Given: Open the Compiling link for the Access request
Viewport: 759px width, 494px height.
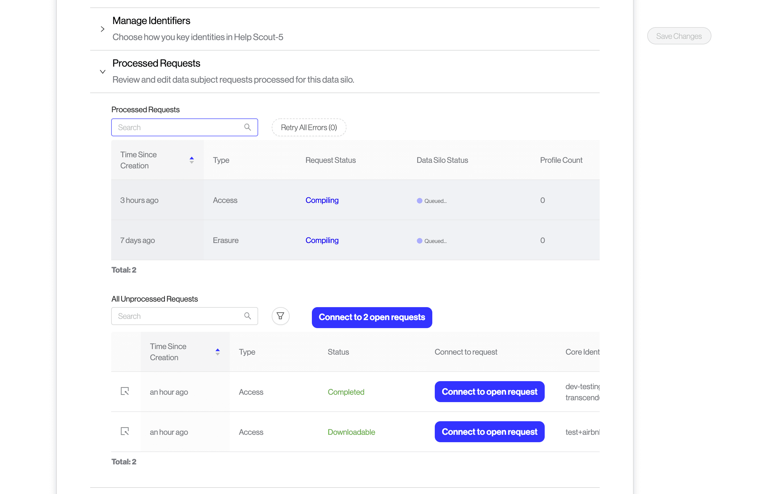Looking at the screenshot, I should (x=322, y=200).
